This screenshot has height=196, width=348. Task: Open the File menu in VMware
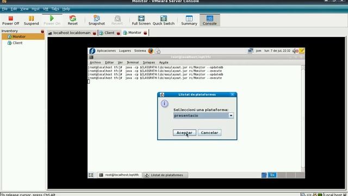5,9
